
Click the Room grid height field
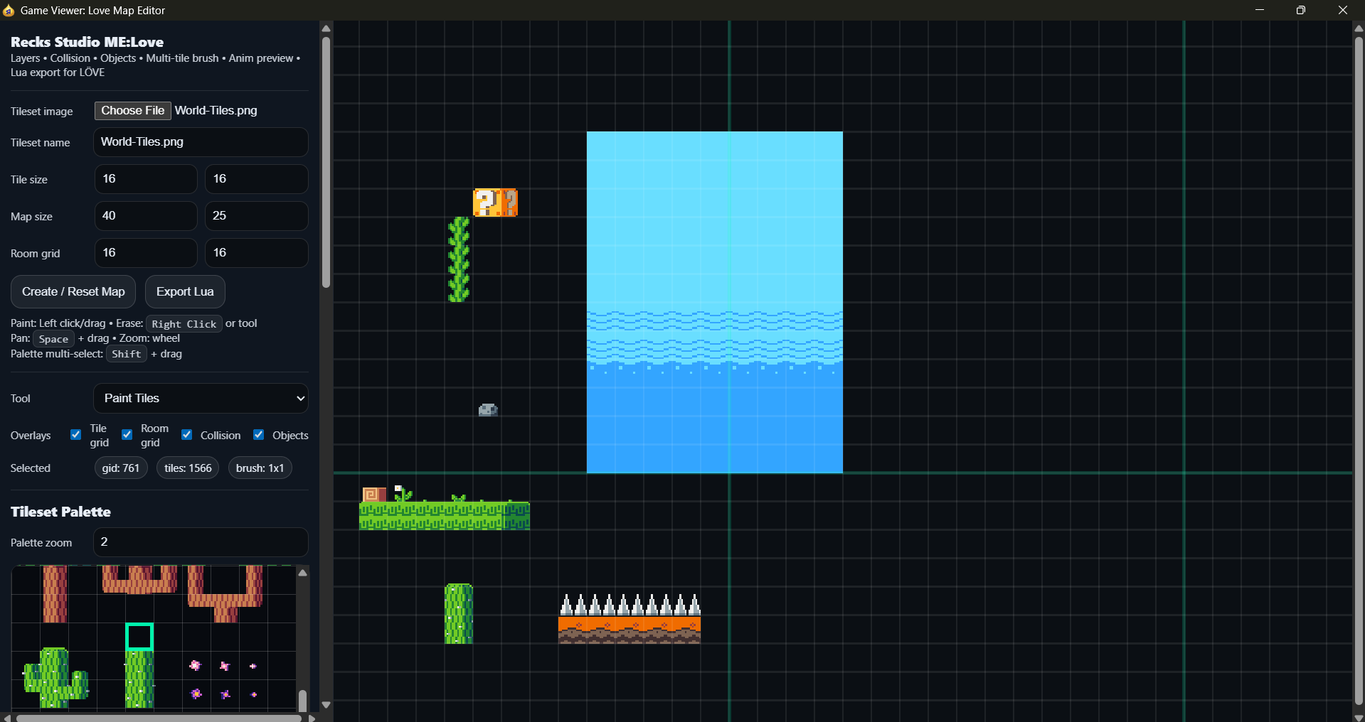(257, 253)
